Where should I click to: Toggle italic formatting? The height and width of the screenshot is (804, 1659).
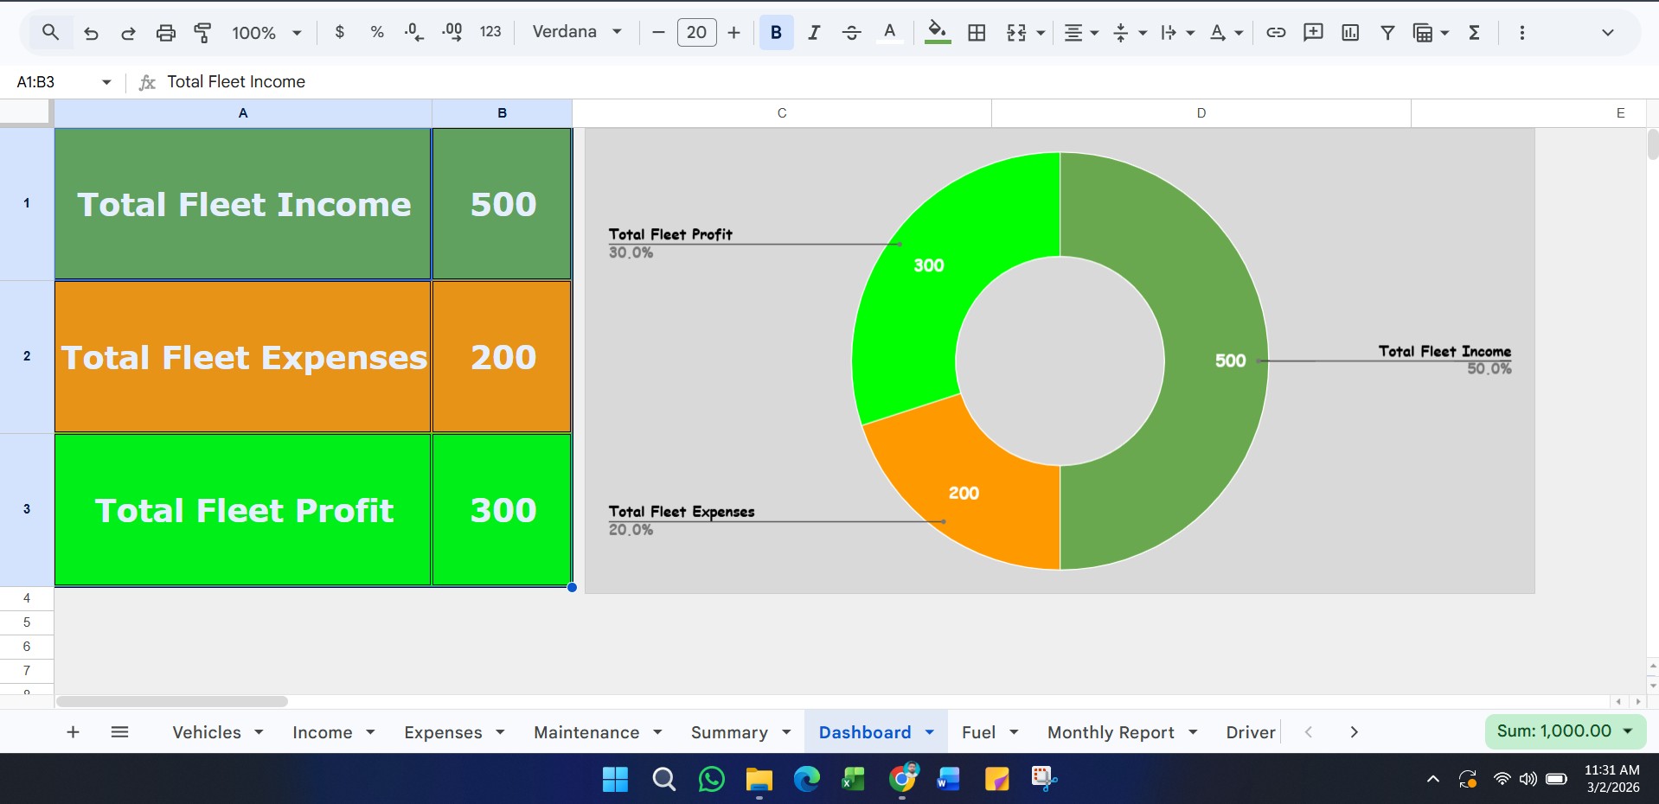click(x=813, y=33)
